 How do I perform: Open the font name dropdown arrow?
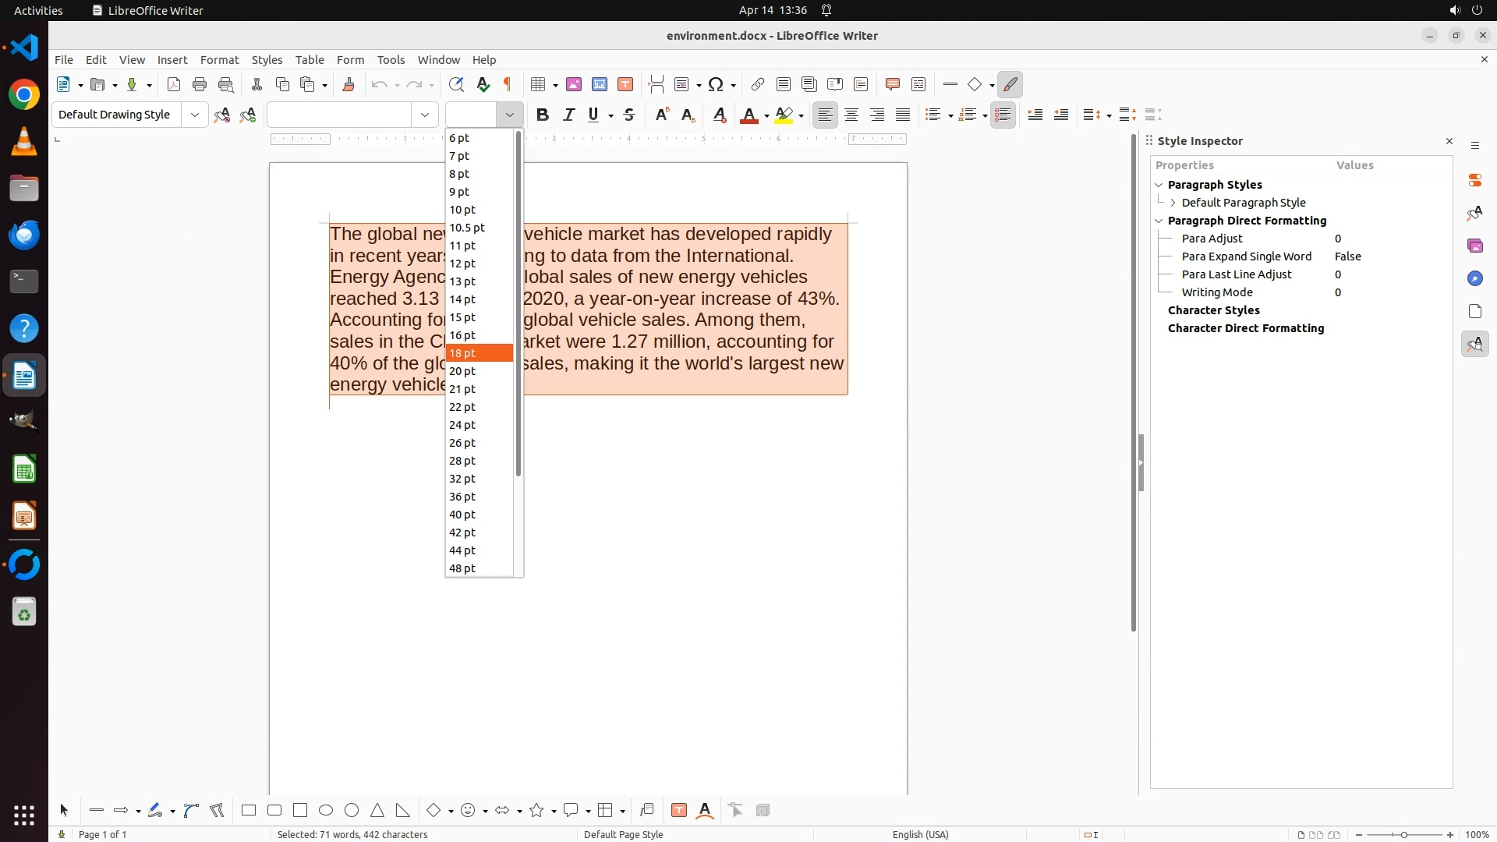[425, 115]
